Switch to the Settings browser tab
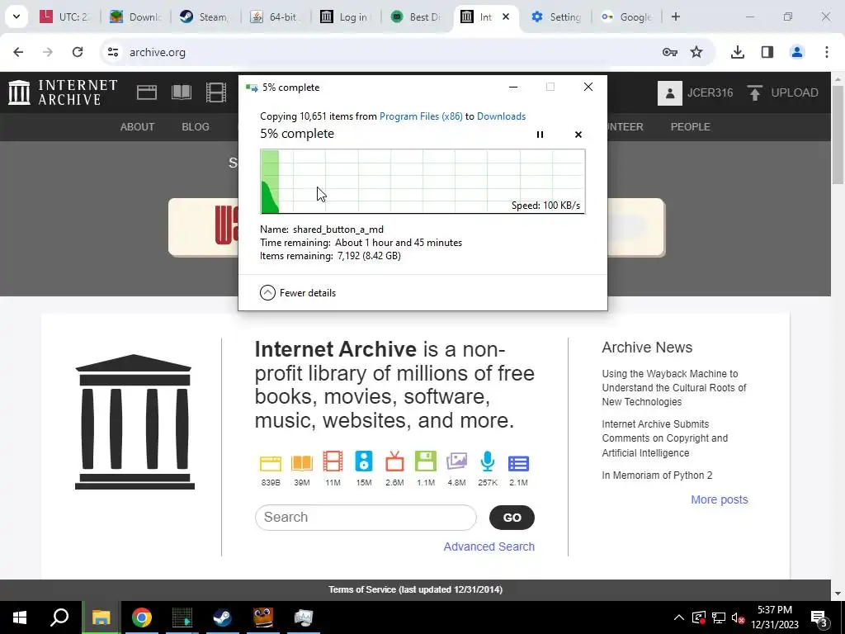 (x=555, y=17)
